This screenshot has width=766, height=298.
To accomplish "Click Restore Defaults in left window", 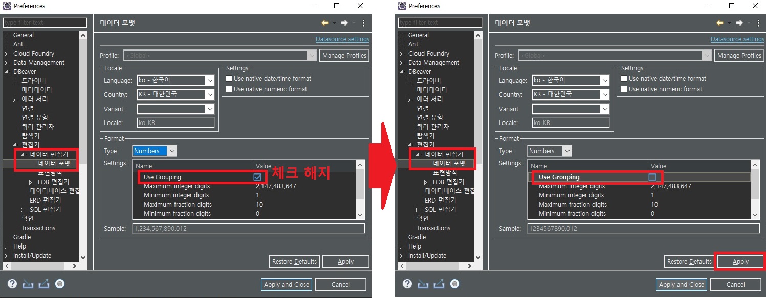I will (294, 262).
